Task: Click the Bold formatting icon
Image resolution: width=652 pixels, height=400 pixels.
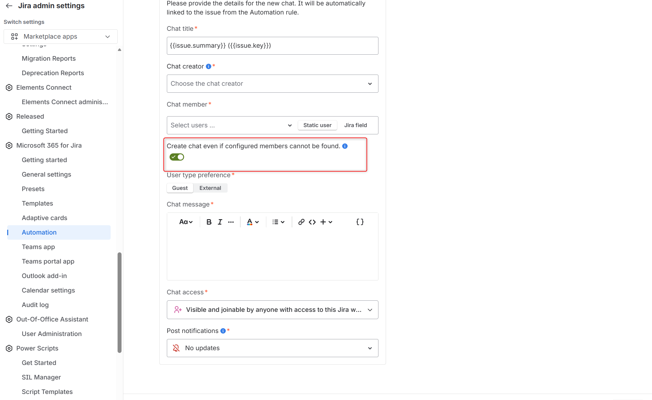Action: click(x=209, y=222)
